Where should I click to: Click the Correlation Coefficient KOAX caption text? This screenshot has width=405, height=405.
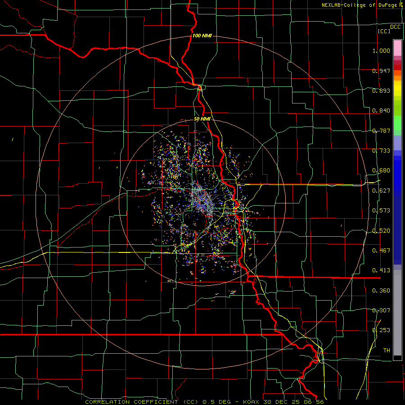click(204, 402)
